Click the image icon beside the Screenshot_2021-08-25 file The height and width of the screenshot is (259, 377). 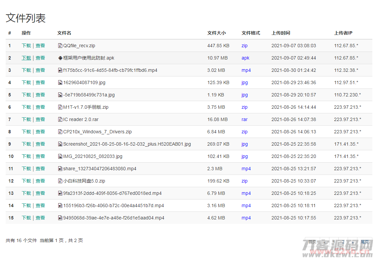click(60, 144)
